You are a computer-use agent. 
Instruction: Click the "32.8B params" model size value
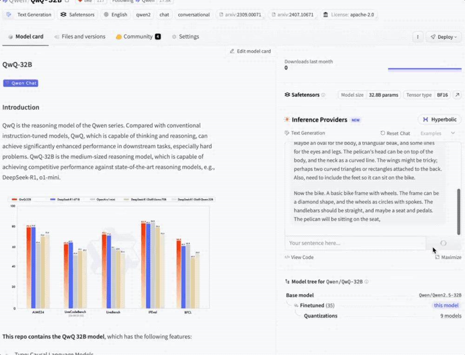(x=384, y=95)
